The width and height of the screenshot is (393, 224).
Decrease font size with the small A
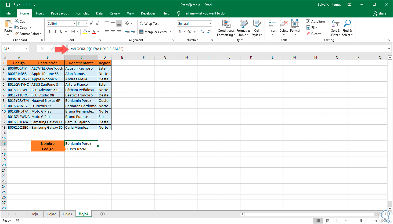point(97,24)
